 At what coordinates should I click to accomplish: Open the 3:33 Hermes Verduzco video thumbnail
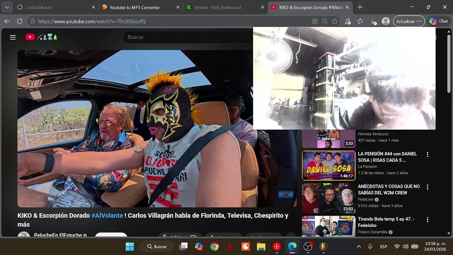pyautogui.click(x=328, y=139)
